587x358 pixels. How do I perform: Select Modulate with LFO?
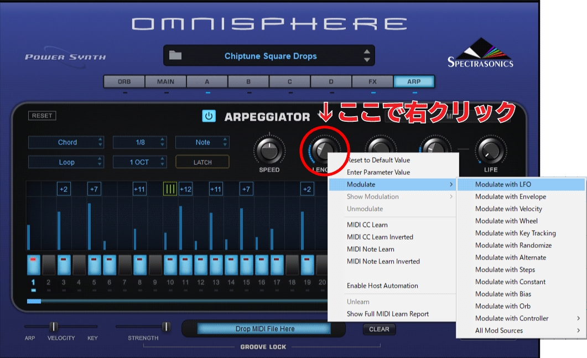(x=521, y=184)
